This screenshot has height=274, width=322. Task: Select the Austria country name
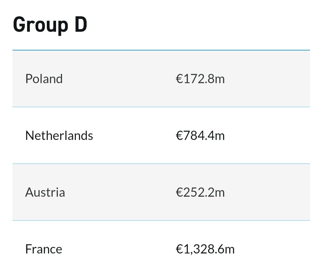45,192
